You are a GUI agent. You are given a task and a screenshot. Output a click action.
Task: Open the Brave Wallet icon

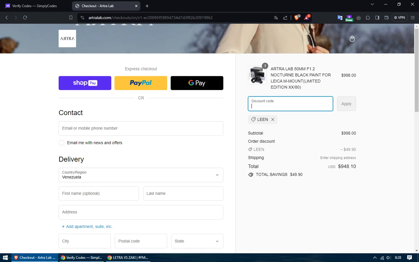387,18
